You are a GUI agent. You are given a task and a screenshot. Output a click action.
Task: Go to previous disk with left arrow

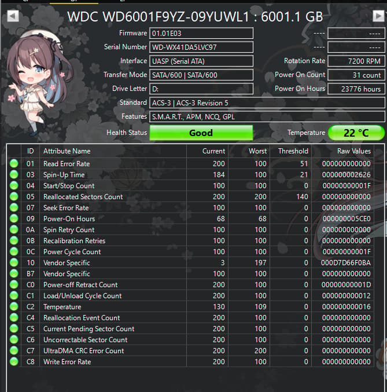coord(13,16)
